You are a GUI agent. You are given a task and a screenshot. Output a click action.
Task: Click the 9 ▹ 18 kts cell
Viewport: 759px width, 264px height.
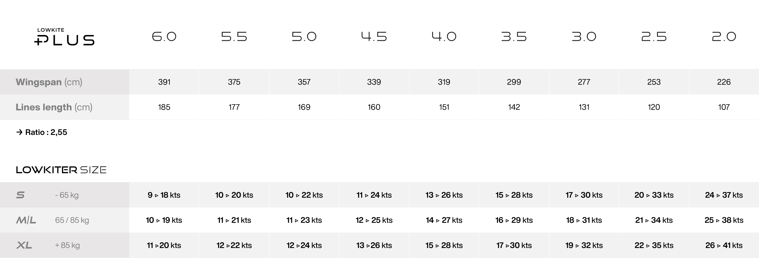coord(164,195)
